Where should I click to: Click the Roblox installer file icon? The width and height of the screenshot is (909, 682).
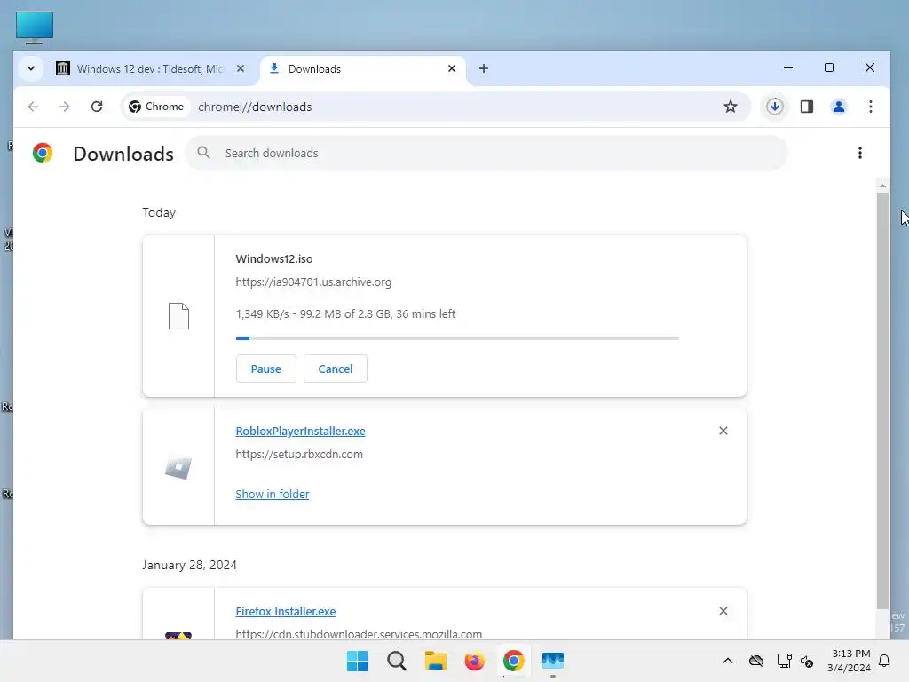pos(178,467)
